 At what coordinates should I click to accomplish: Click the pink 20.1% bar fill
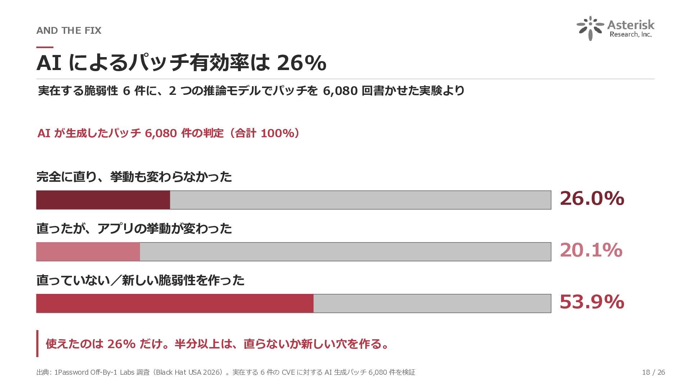(x=88, y=251)
